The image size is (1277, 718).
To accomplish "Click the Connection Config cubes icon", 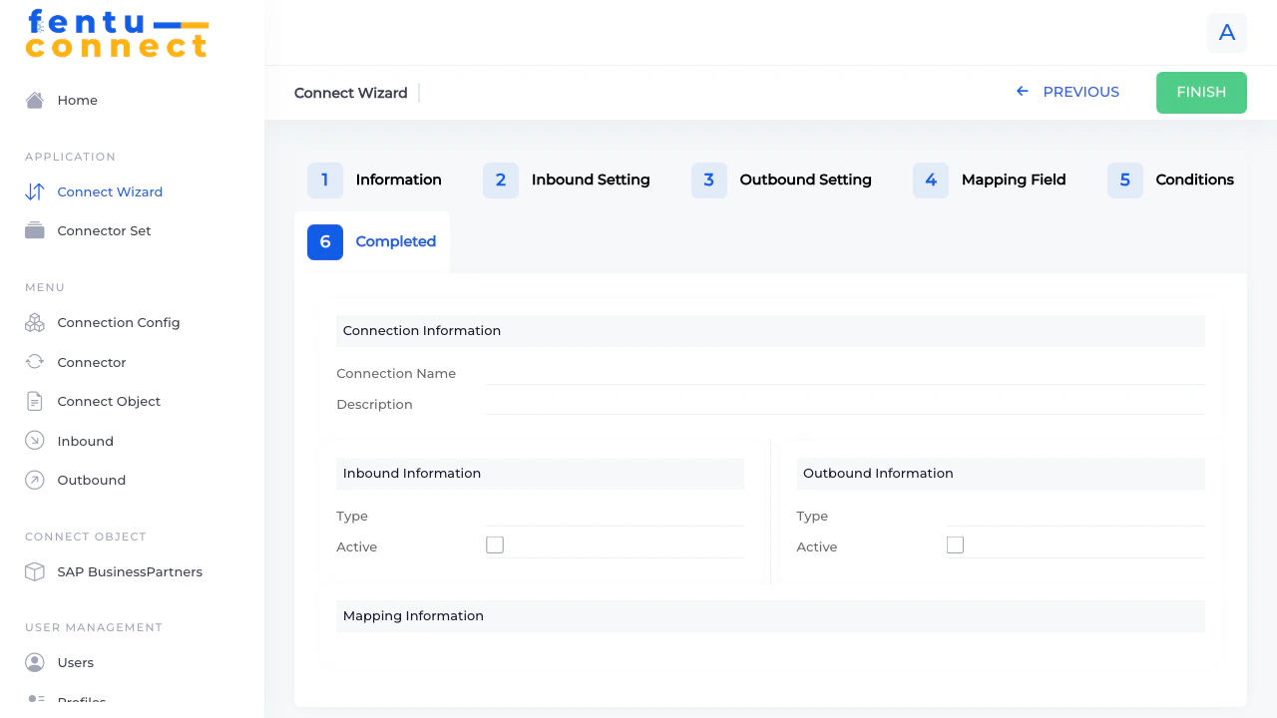I will coord(35,322).
